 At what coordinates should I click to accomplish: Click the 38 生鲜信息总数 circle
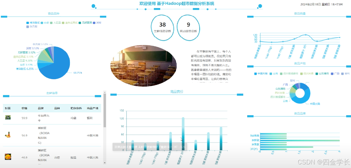click(x=162, y=28)
